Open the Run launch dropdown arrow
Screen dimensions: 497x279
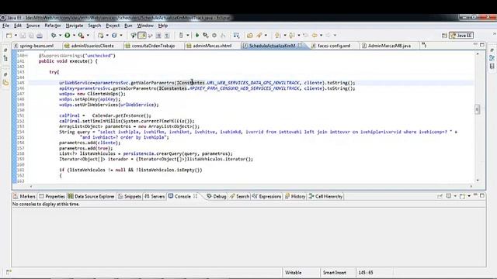click(74, 36)
